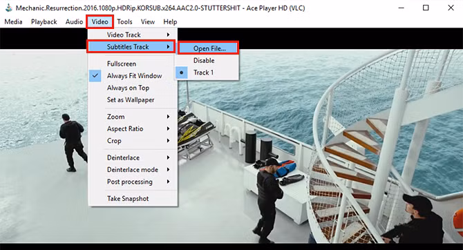Open the Post processing submenu

(133, 182)
